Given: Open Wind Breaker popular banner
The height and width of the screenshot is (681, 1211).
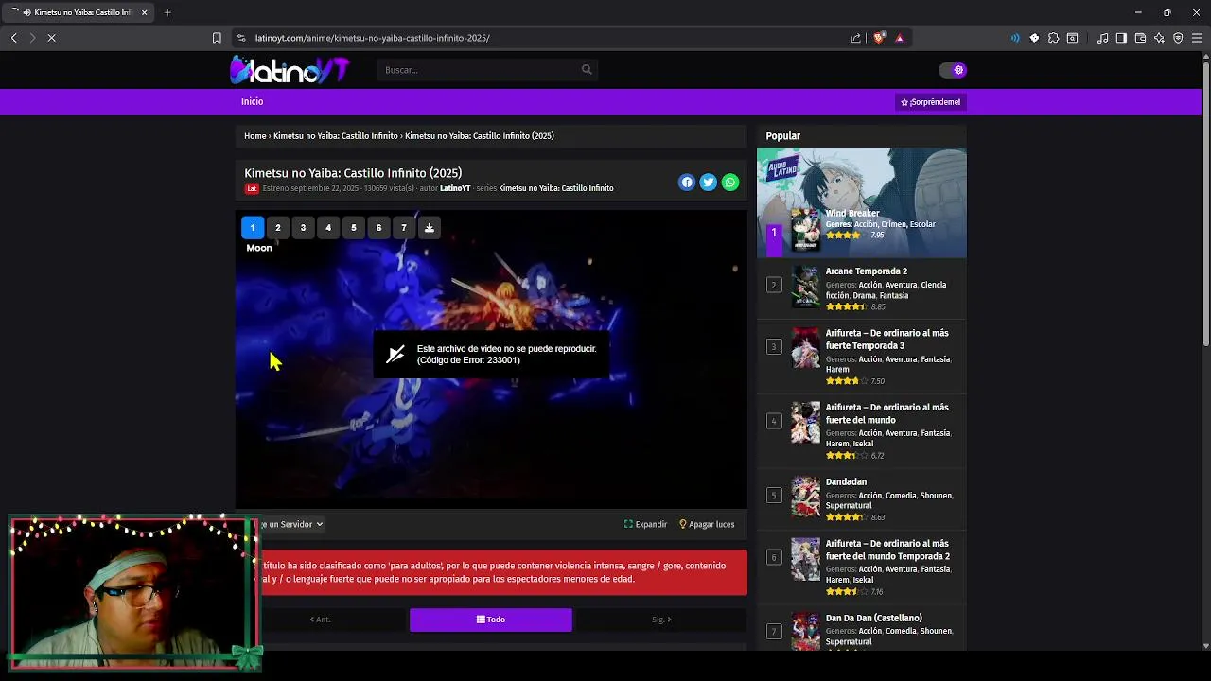Looking at the screenshot, I should click(862, 202).
